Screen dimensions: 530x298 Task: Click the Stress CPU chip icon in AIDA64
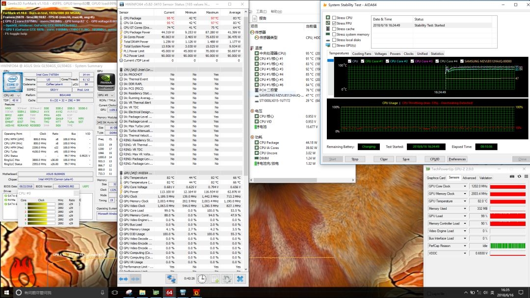(328, 18)
